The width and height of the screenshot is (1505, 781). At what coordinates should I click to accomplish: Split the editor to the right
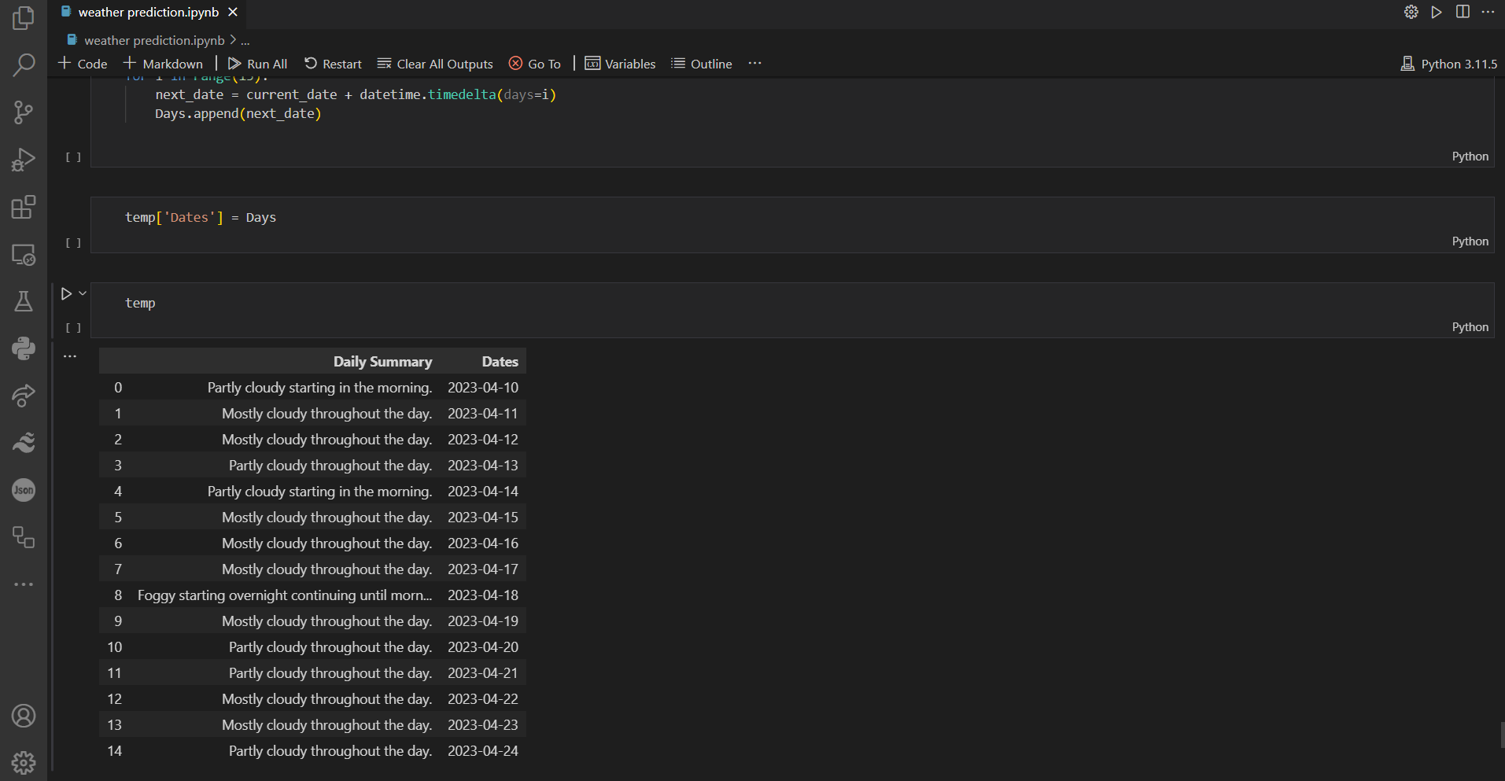(x=1463, y=12)
